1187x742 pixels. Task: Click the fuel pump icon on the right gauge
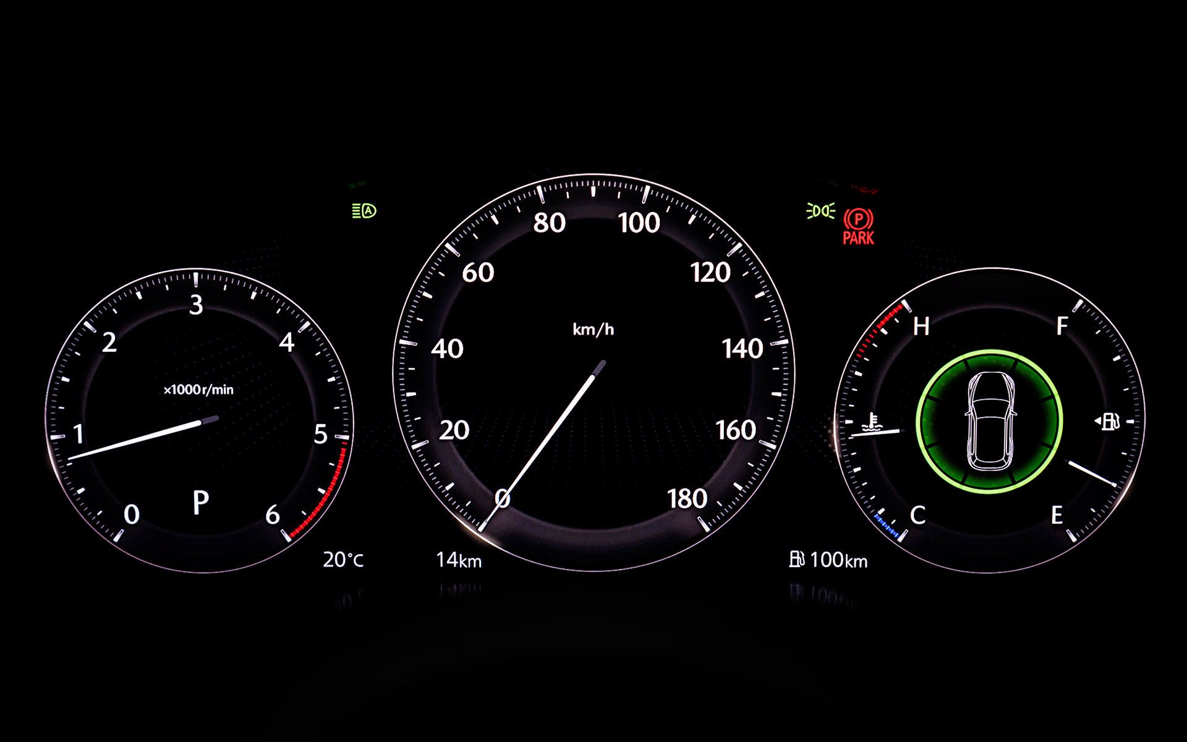(1110, 422)
